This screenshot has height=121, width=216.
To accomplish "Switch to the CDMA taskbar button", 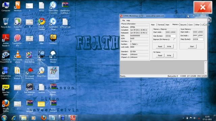I will tap(73, 118).
